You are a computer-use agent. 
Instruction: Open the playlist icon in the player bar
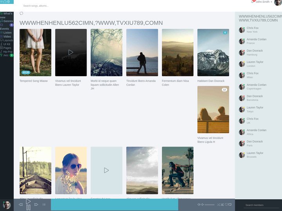click(44, 204)
